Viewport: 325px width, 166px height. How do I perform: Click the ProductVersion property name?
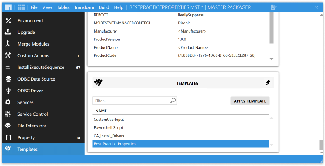click(x=107, y=39)
